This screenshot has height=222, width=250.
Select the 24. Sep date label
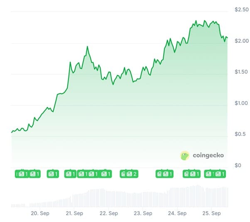click(x=177, y=213)
